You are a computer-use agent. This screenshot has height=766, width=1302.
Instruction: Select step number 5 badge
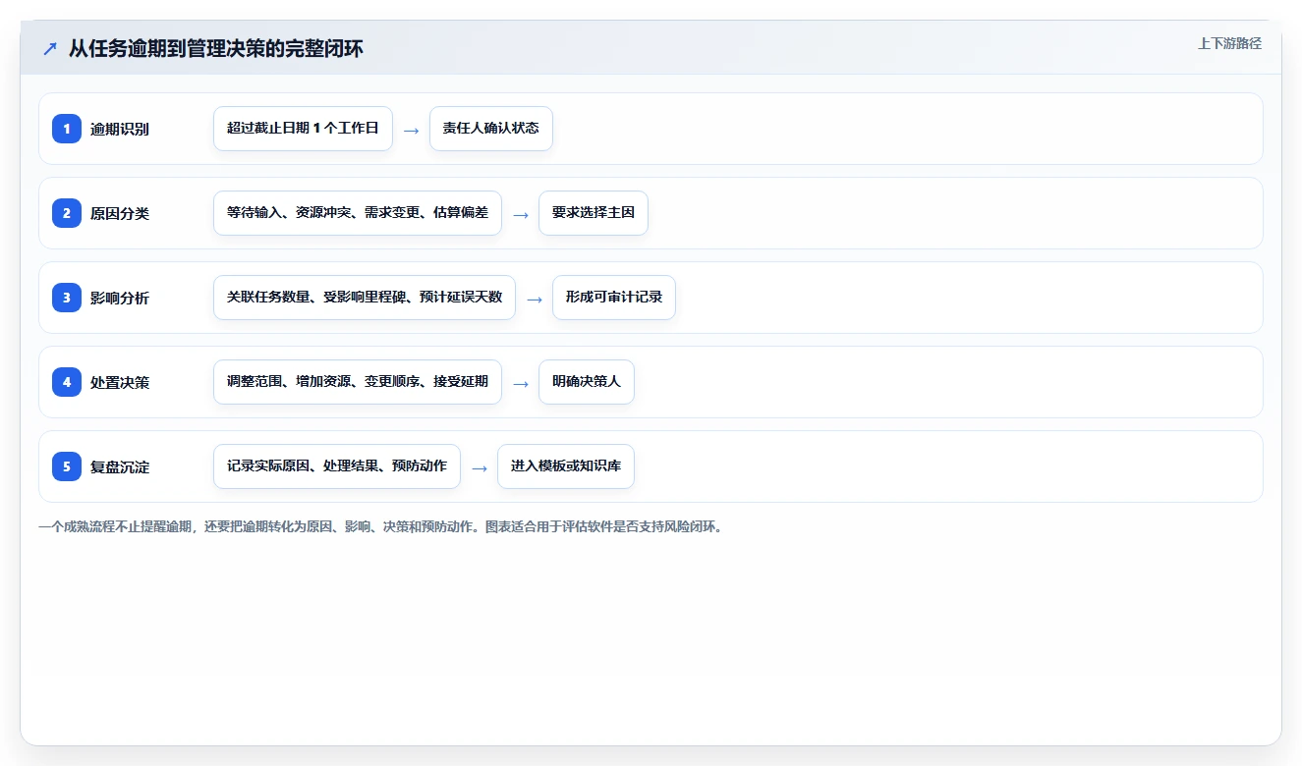coord(67,466)
